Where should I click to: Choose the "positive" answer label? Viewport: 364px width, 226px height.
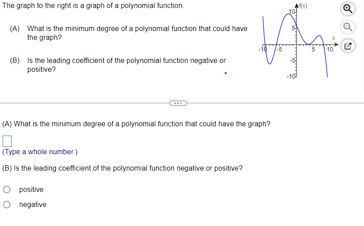pyautogui.click(x=31, y=190)
